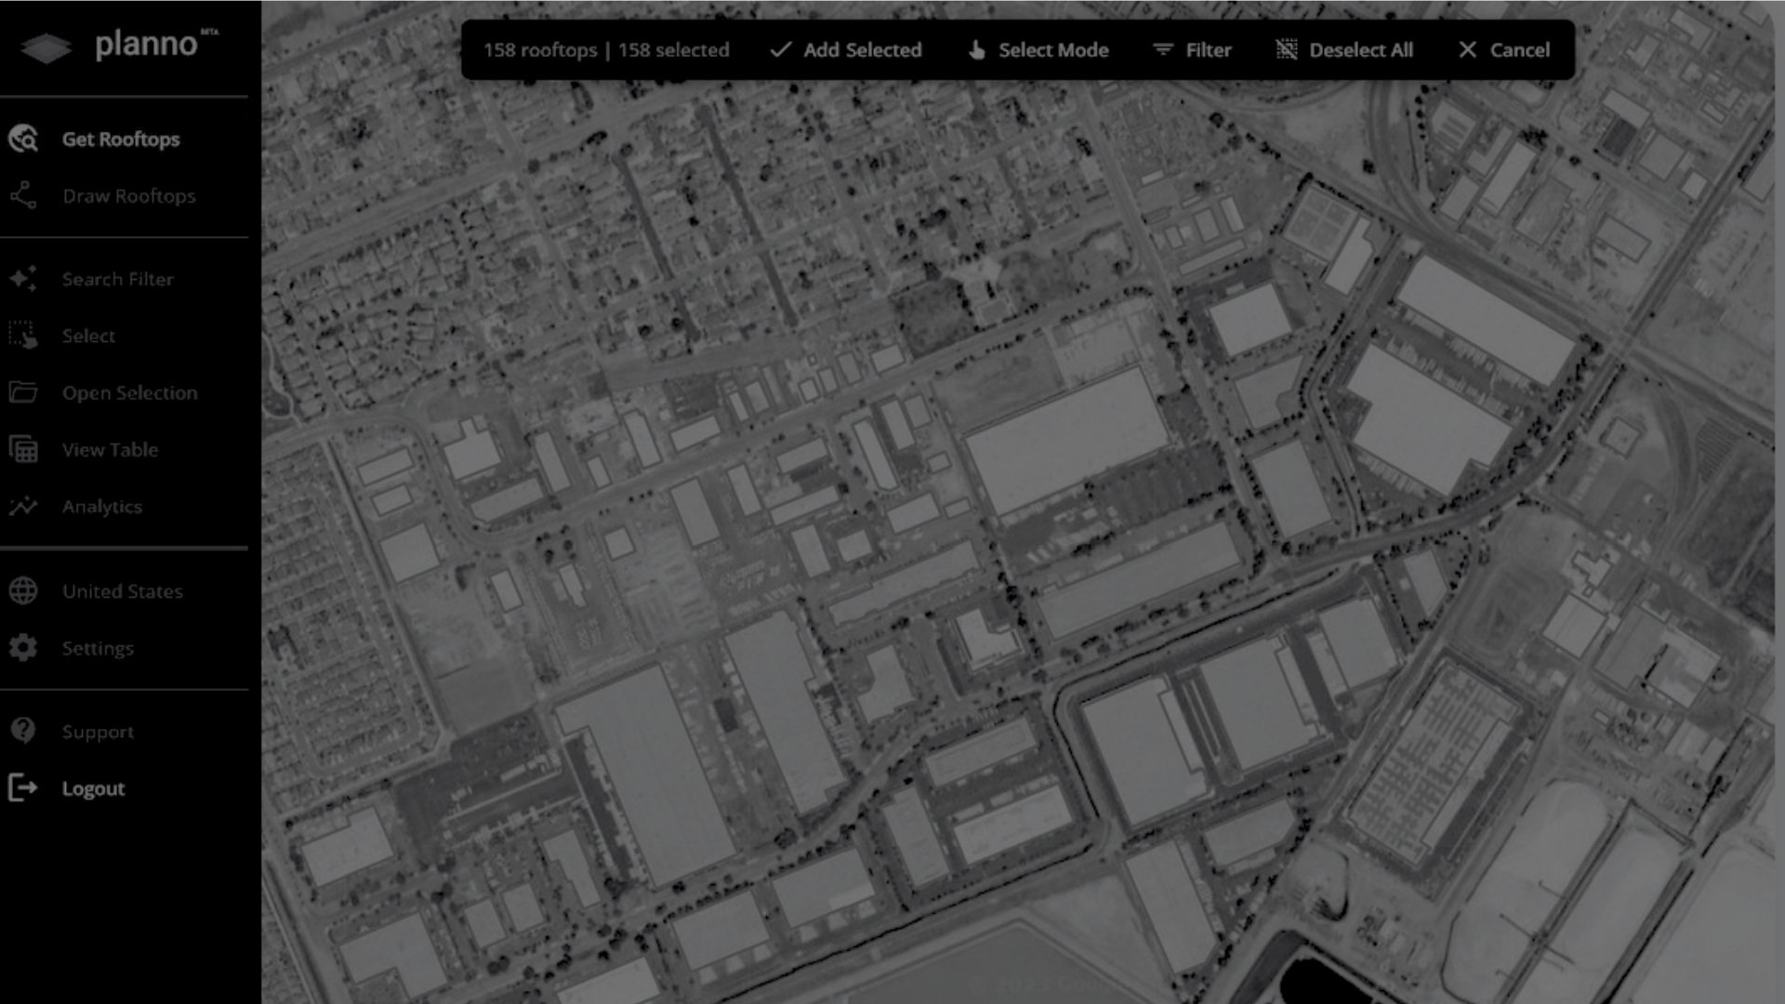Open the Filter options in toolbar
Viewport: 1785px width, 1004px height.
point(1192,50)
